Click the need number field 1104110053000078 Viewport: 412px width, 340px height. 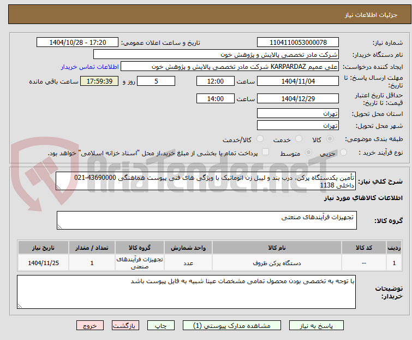click(x=298, y=43)
